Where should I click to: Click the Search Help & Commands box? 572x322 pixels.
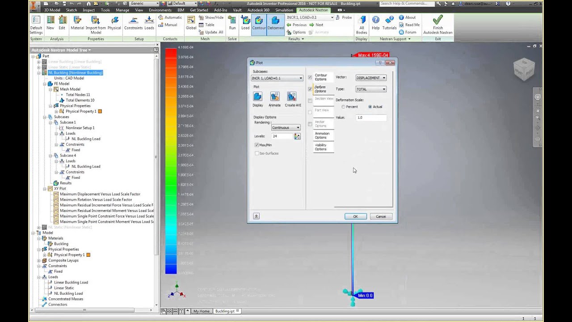[x=406, y=4]
